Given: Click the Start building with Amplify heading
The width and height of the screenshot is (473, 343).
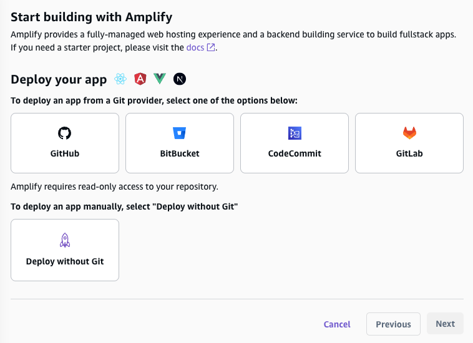Looking at the screenshot, I should point(92,17).
